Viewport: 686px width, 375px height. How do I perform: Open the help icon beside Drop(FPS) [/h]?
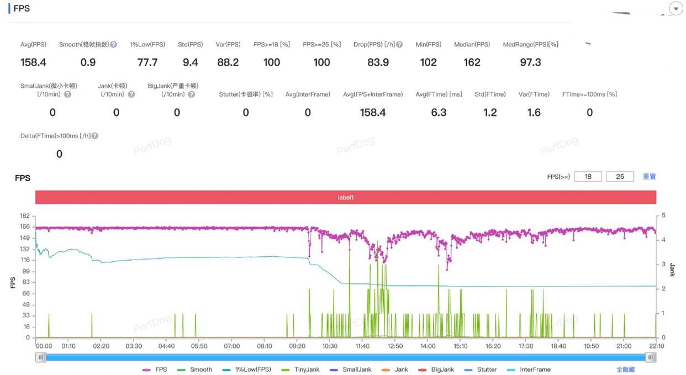point(399,45)
